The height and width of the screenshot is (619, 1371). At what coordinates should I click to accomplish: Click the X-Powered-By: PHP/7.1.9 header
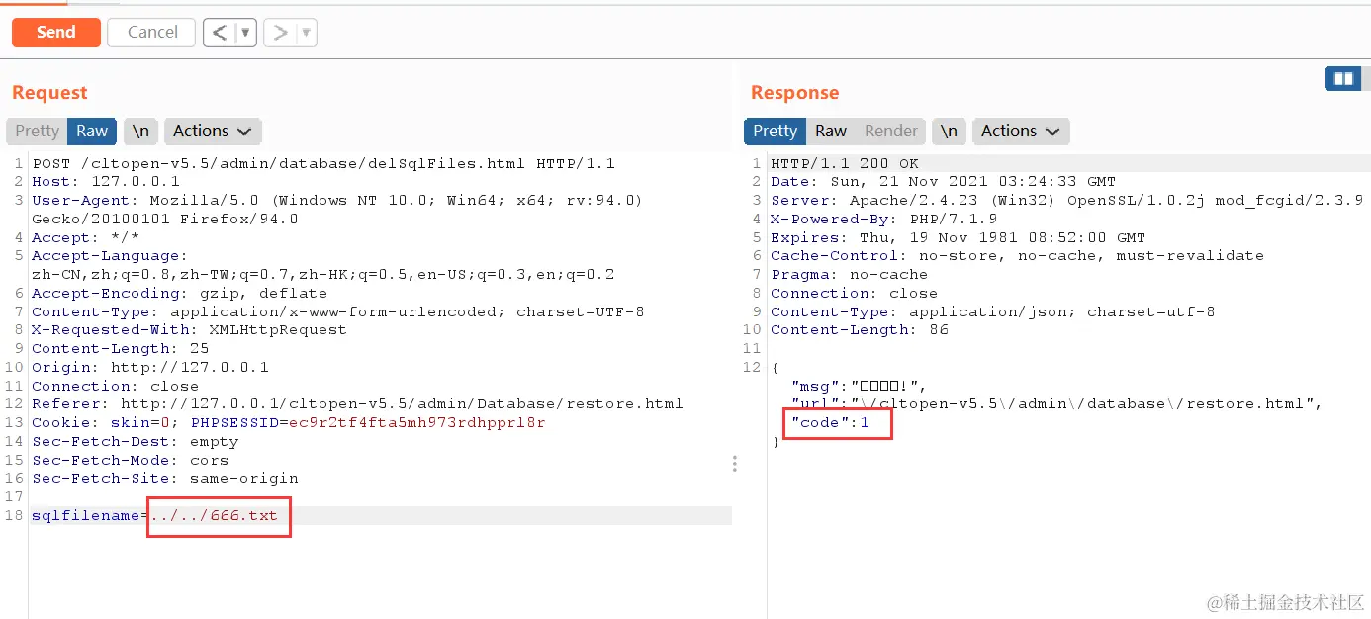[884, 220]
